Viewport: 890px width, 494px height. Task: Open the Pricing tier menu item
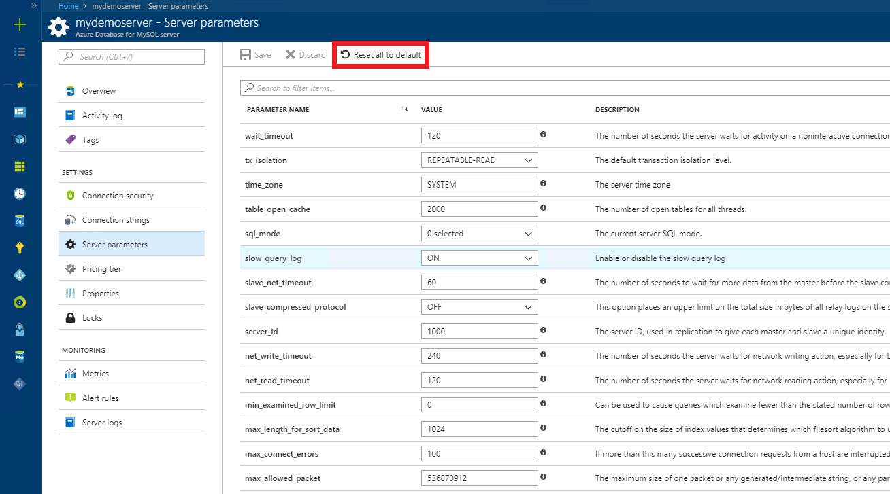131,268
